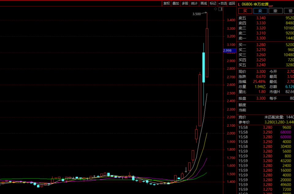Screen dimensions: 294x194
Task: Click the diamond icon above chart
Action: click(216, 9)
